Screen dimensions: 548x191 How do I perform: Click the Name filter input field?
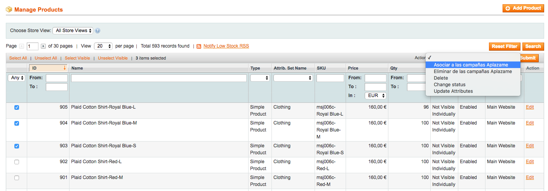(159, 78)
